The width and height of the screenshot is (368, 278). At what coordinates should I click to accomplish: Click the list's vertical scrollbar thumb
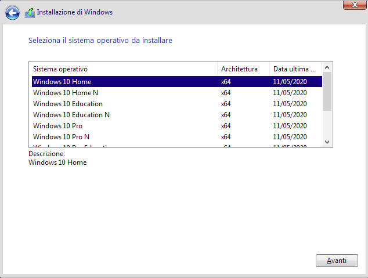(327, 92)
